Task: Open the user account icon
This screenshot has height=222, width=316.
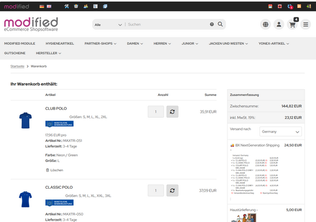Action: 279,24
